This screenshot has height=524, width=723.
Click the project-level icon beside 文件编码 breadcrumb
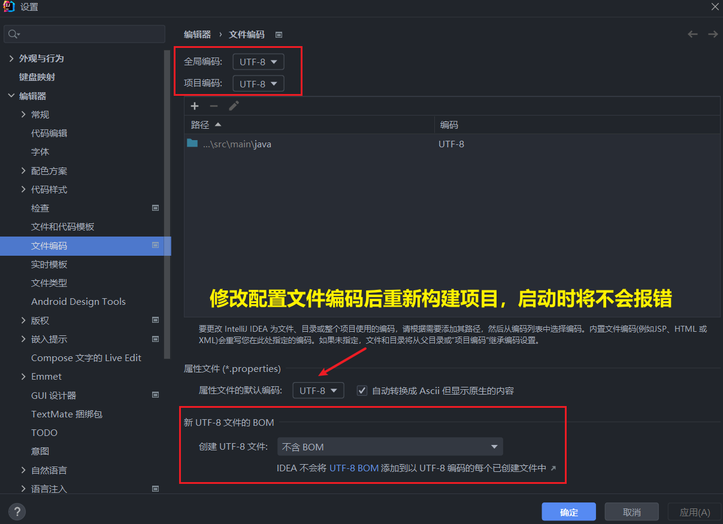[279, 35]
